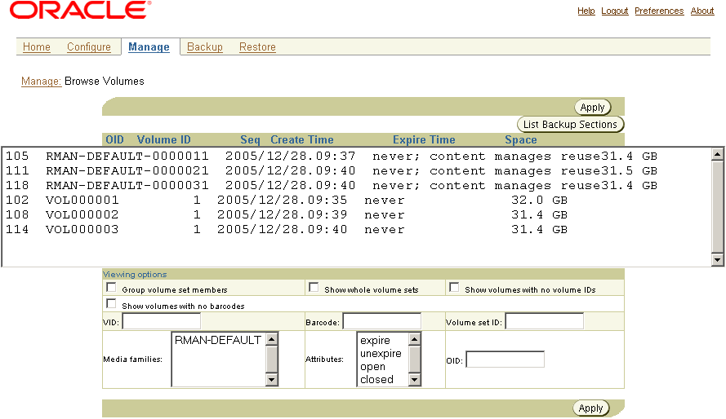
Task: Choose the unexpire attribute option
Action: [x=381, y=354]
